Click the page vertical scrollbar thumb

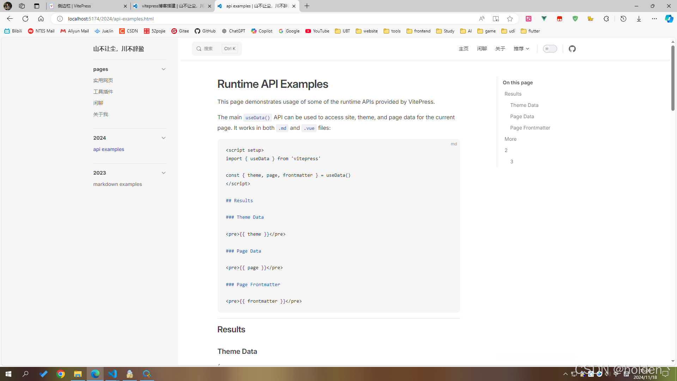[x=673, y=78]
